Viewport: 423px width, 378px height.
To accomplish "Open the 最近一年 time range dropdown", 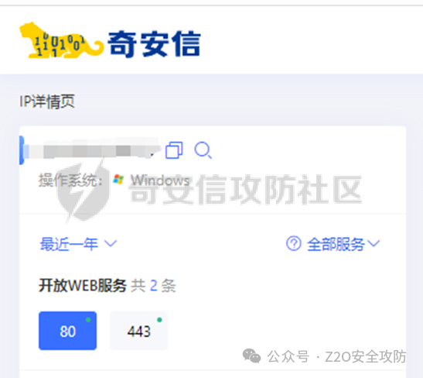I will pyautogui.click(x=78, y=244).
